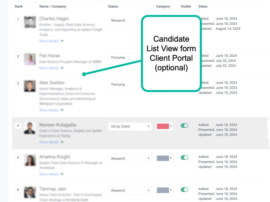This screenshot has height=202, width=270.
Task: Open the DQ by Client status dropdown
Action: pos(130,126)
